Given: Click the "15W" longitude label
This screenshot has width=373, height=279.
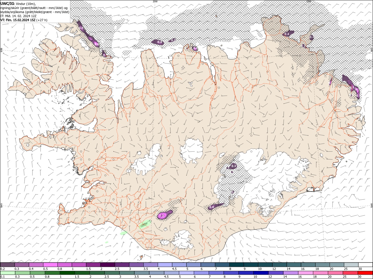Looking at the screenshot, I should pos(309,1).
